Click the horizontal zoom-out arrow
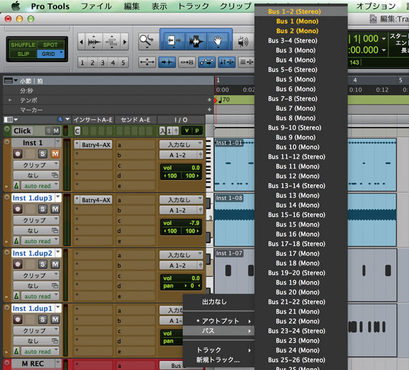This screenshot has height=370, width=409. point(81,42)
